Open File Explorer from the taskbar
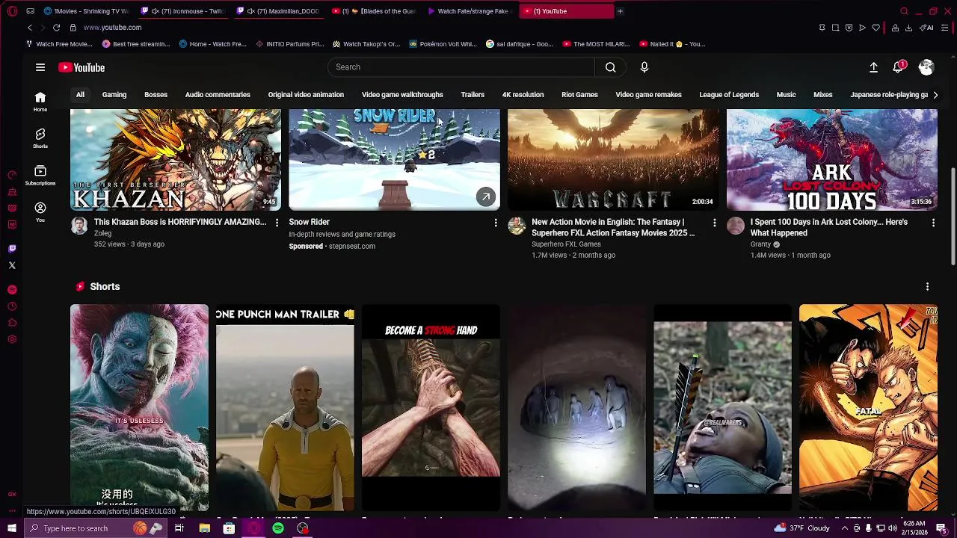Image resolution: width=957 pixels, height=538 pixels. tap(204, 528)
